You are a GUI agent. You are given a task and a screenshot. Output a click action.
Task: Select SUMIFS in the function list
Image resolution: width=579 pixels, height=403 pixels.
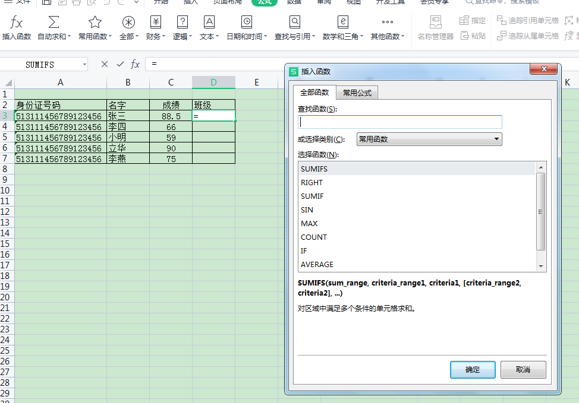[417, 169]
